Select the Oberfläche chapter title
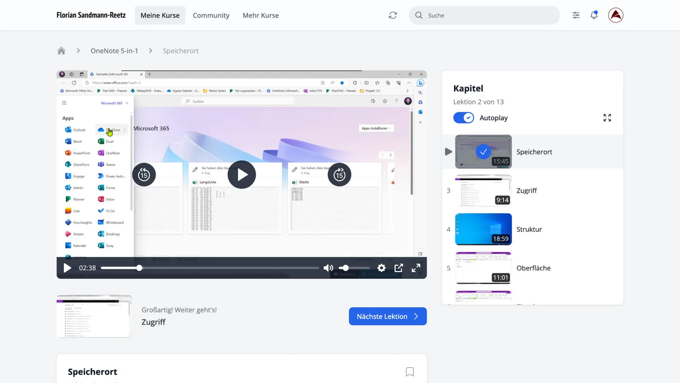Image resolution: width=680 pixels, height=383 pixels. [534, 268]
